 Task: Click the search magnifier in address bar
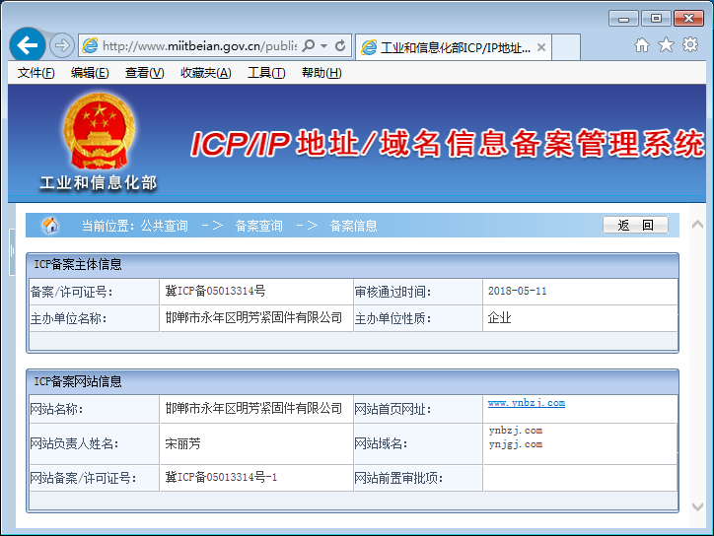309,45
